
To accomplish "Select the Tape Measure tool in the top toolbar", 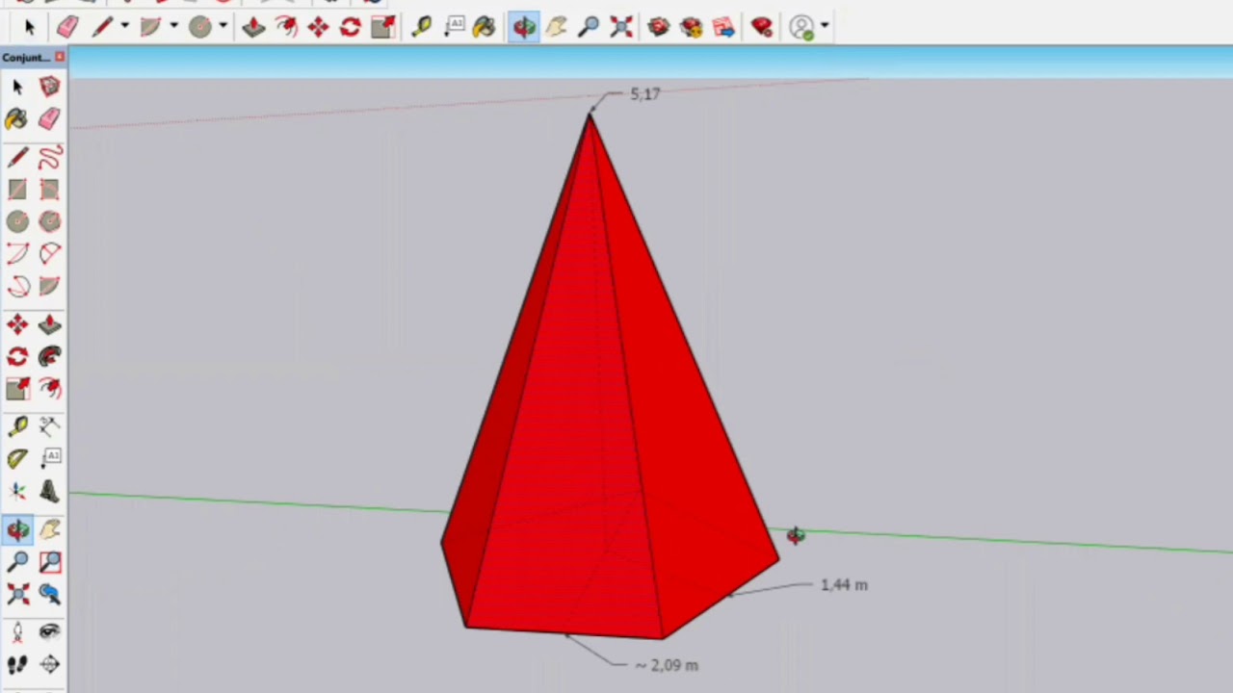I will click(422, 27).
